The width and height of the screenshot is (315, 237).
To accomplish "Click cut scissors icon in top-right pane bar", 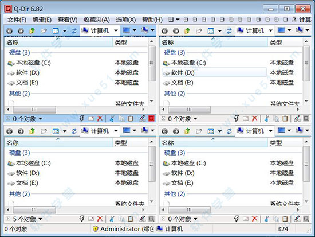I will (x=266, y=119).
